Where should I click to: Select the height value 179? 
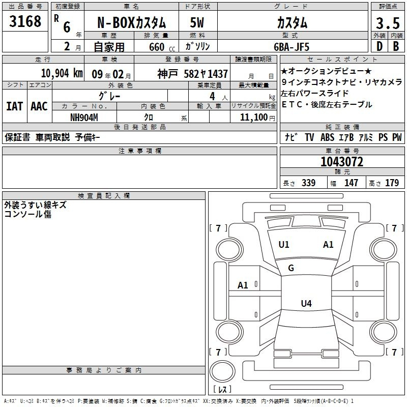click(x=392, y=183)
